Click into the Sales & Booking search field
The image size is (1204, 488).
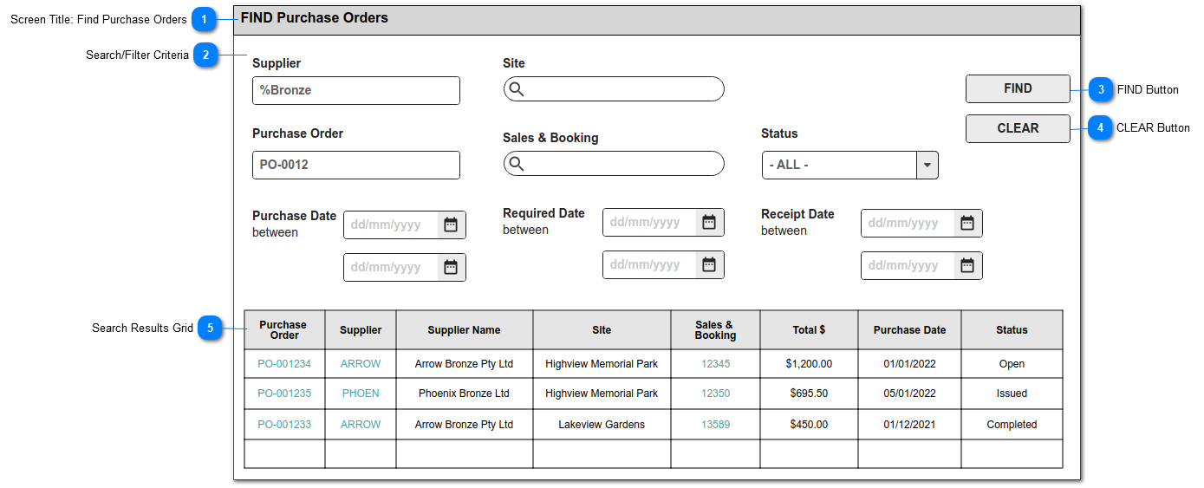click(x=614, y=164)
